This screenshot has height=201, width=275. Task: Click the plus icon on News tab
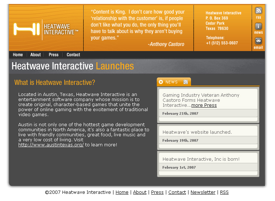click(x=161, y=82)
